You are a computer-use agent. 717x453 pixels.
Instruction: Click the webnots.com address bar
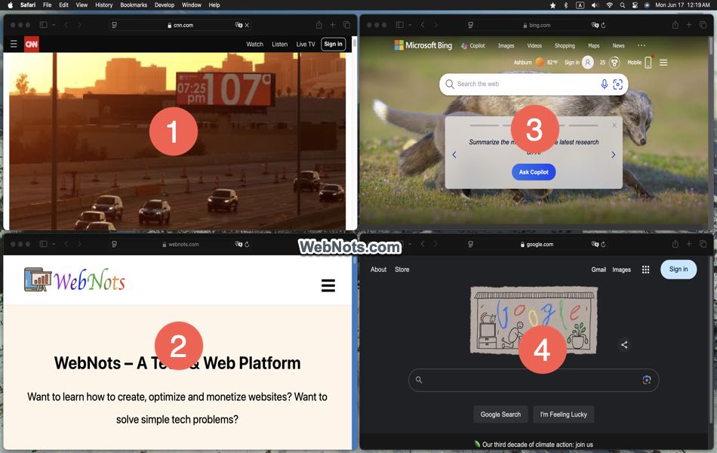(x=180, y=245)
